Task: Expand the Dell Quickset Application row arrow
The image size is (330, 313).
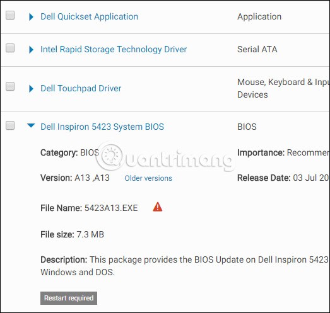Action: (x=31, y=17)
